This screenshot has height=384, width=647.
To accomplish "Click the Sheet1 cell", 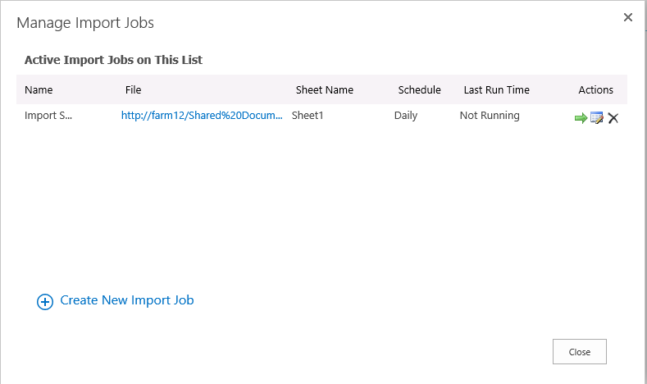I will pyautogui.click(x=308, y=115).
